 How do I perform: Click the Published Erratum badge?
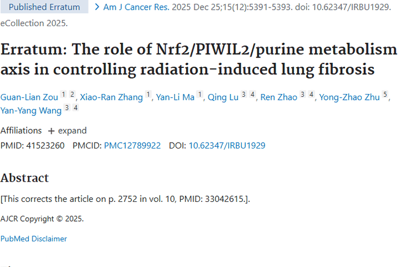tap(44, 7)
